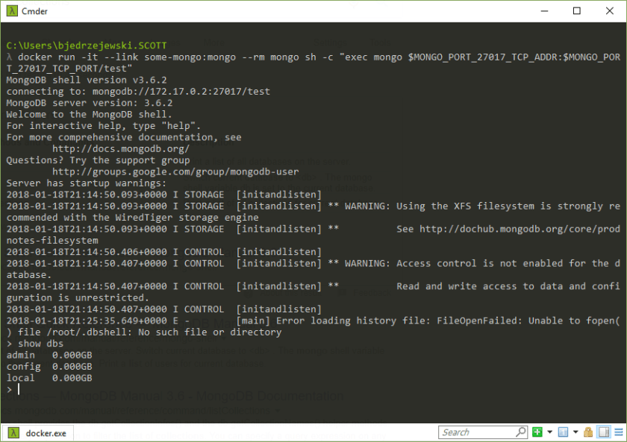Click the groups.google.com mongodb-user URL
This screenshot has height=442, width=627.
coord(175,172)
